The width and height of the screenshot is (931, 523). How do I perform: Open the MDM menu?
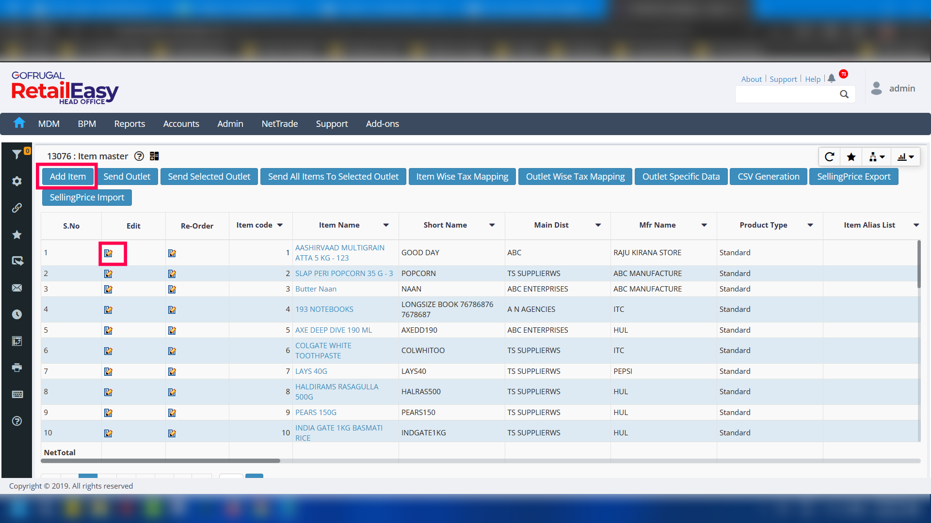click(49, 124)
